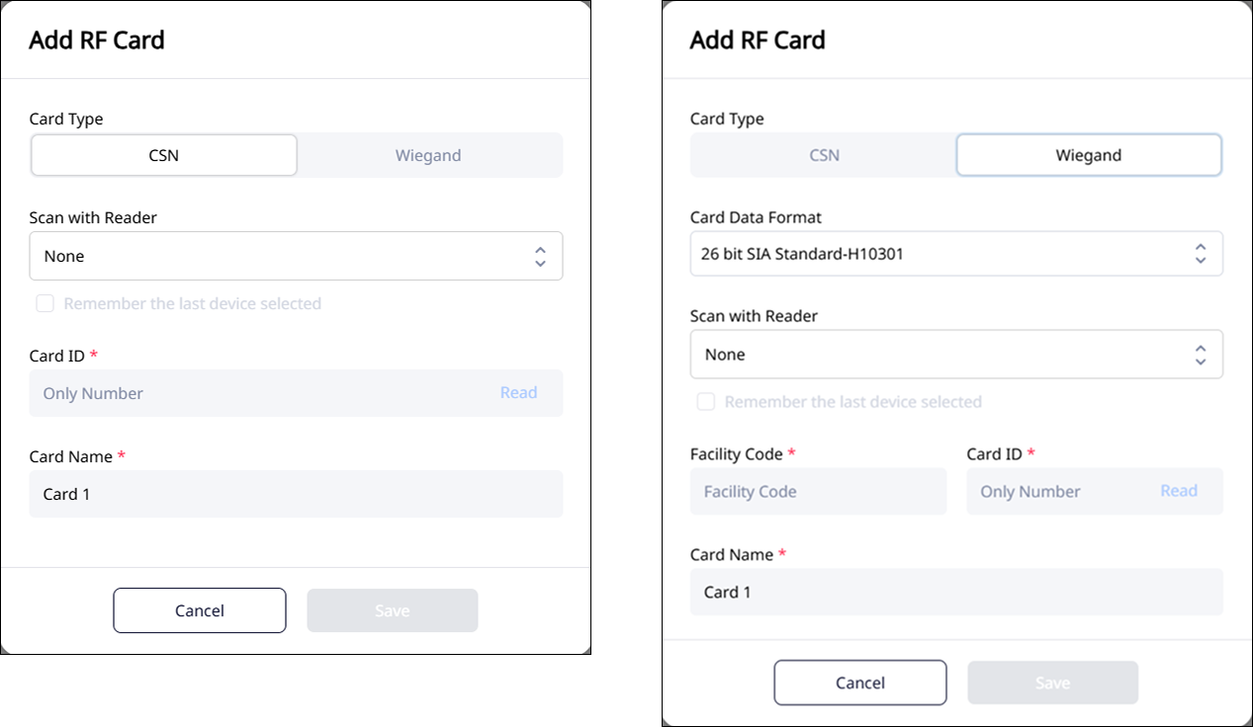Click the Facility Code input field

point(817,491)
